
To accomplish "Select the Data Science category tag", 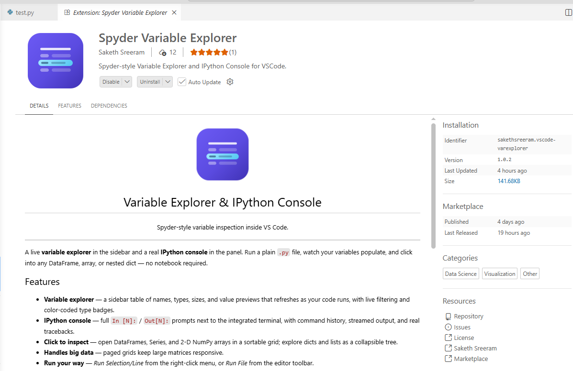I will point(461,273).
